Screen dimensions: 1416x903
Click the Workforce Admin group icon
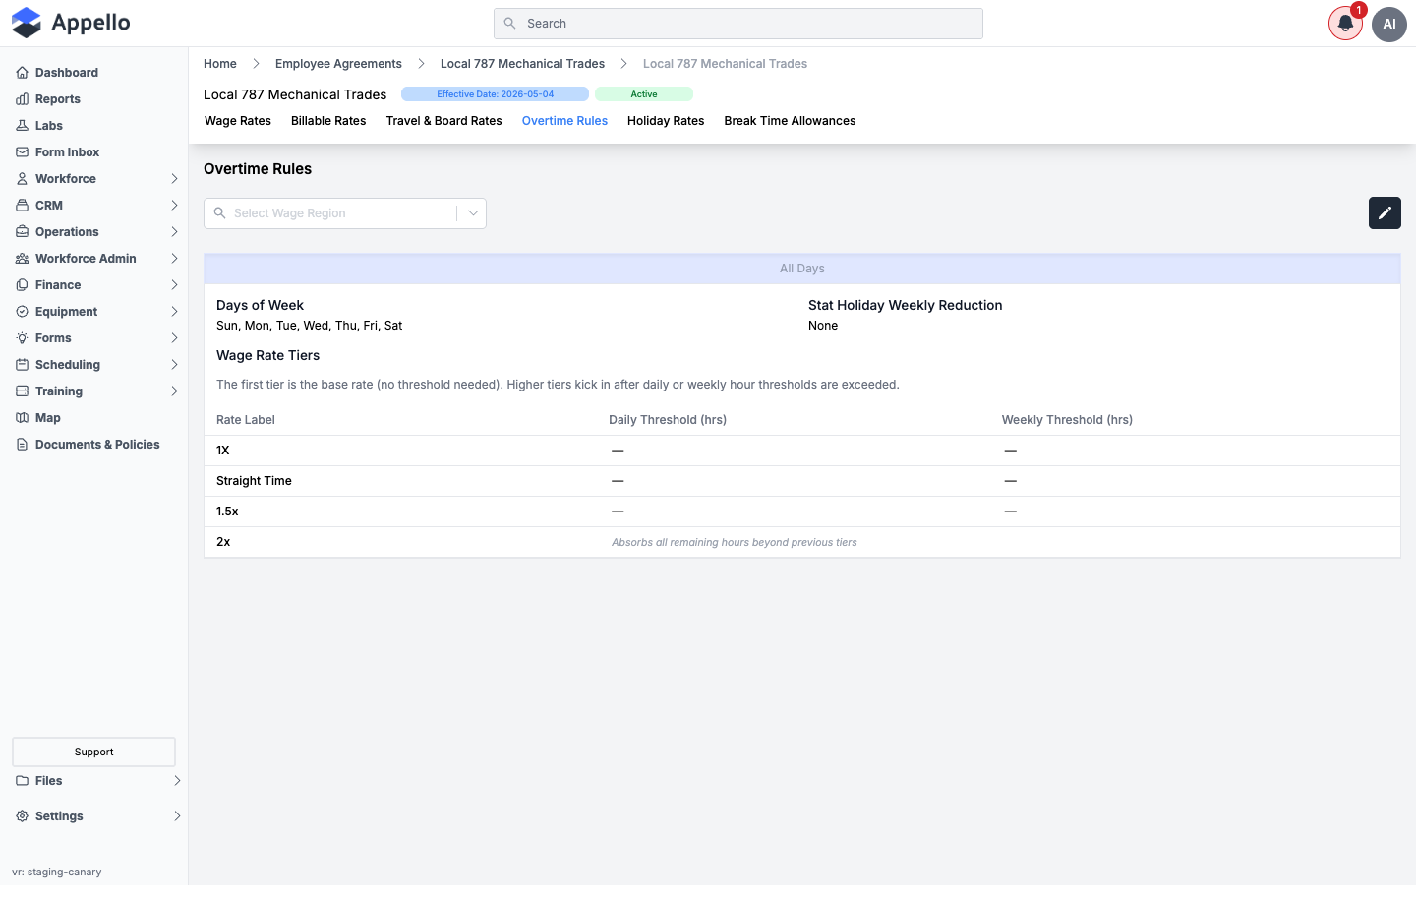tap(22, 259)
